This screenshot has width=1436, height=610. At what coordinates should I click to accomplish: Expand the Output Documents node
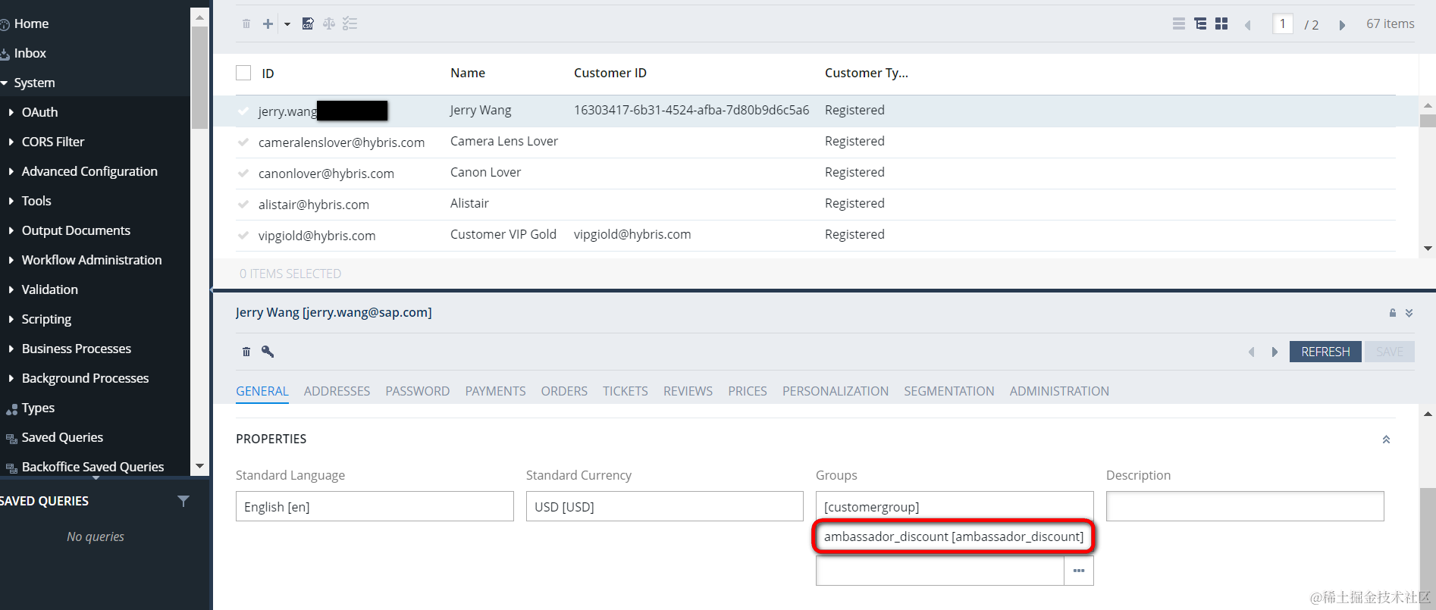tap(11, 230)
